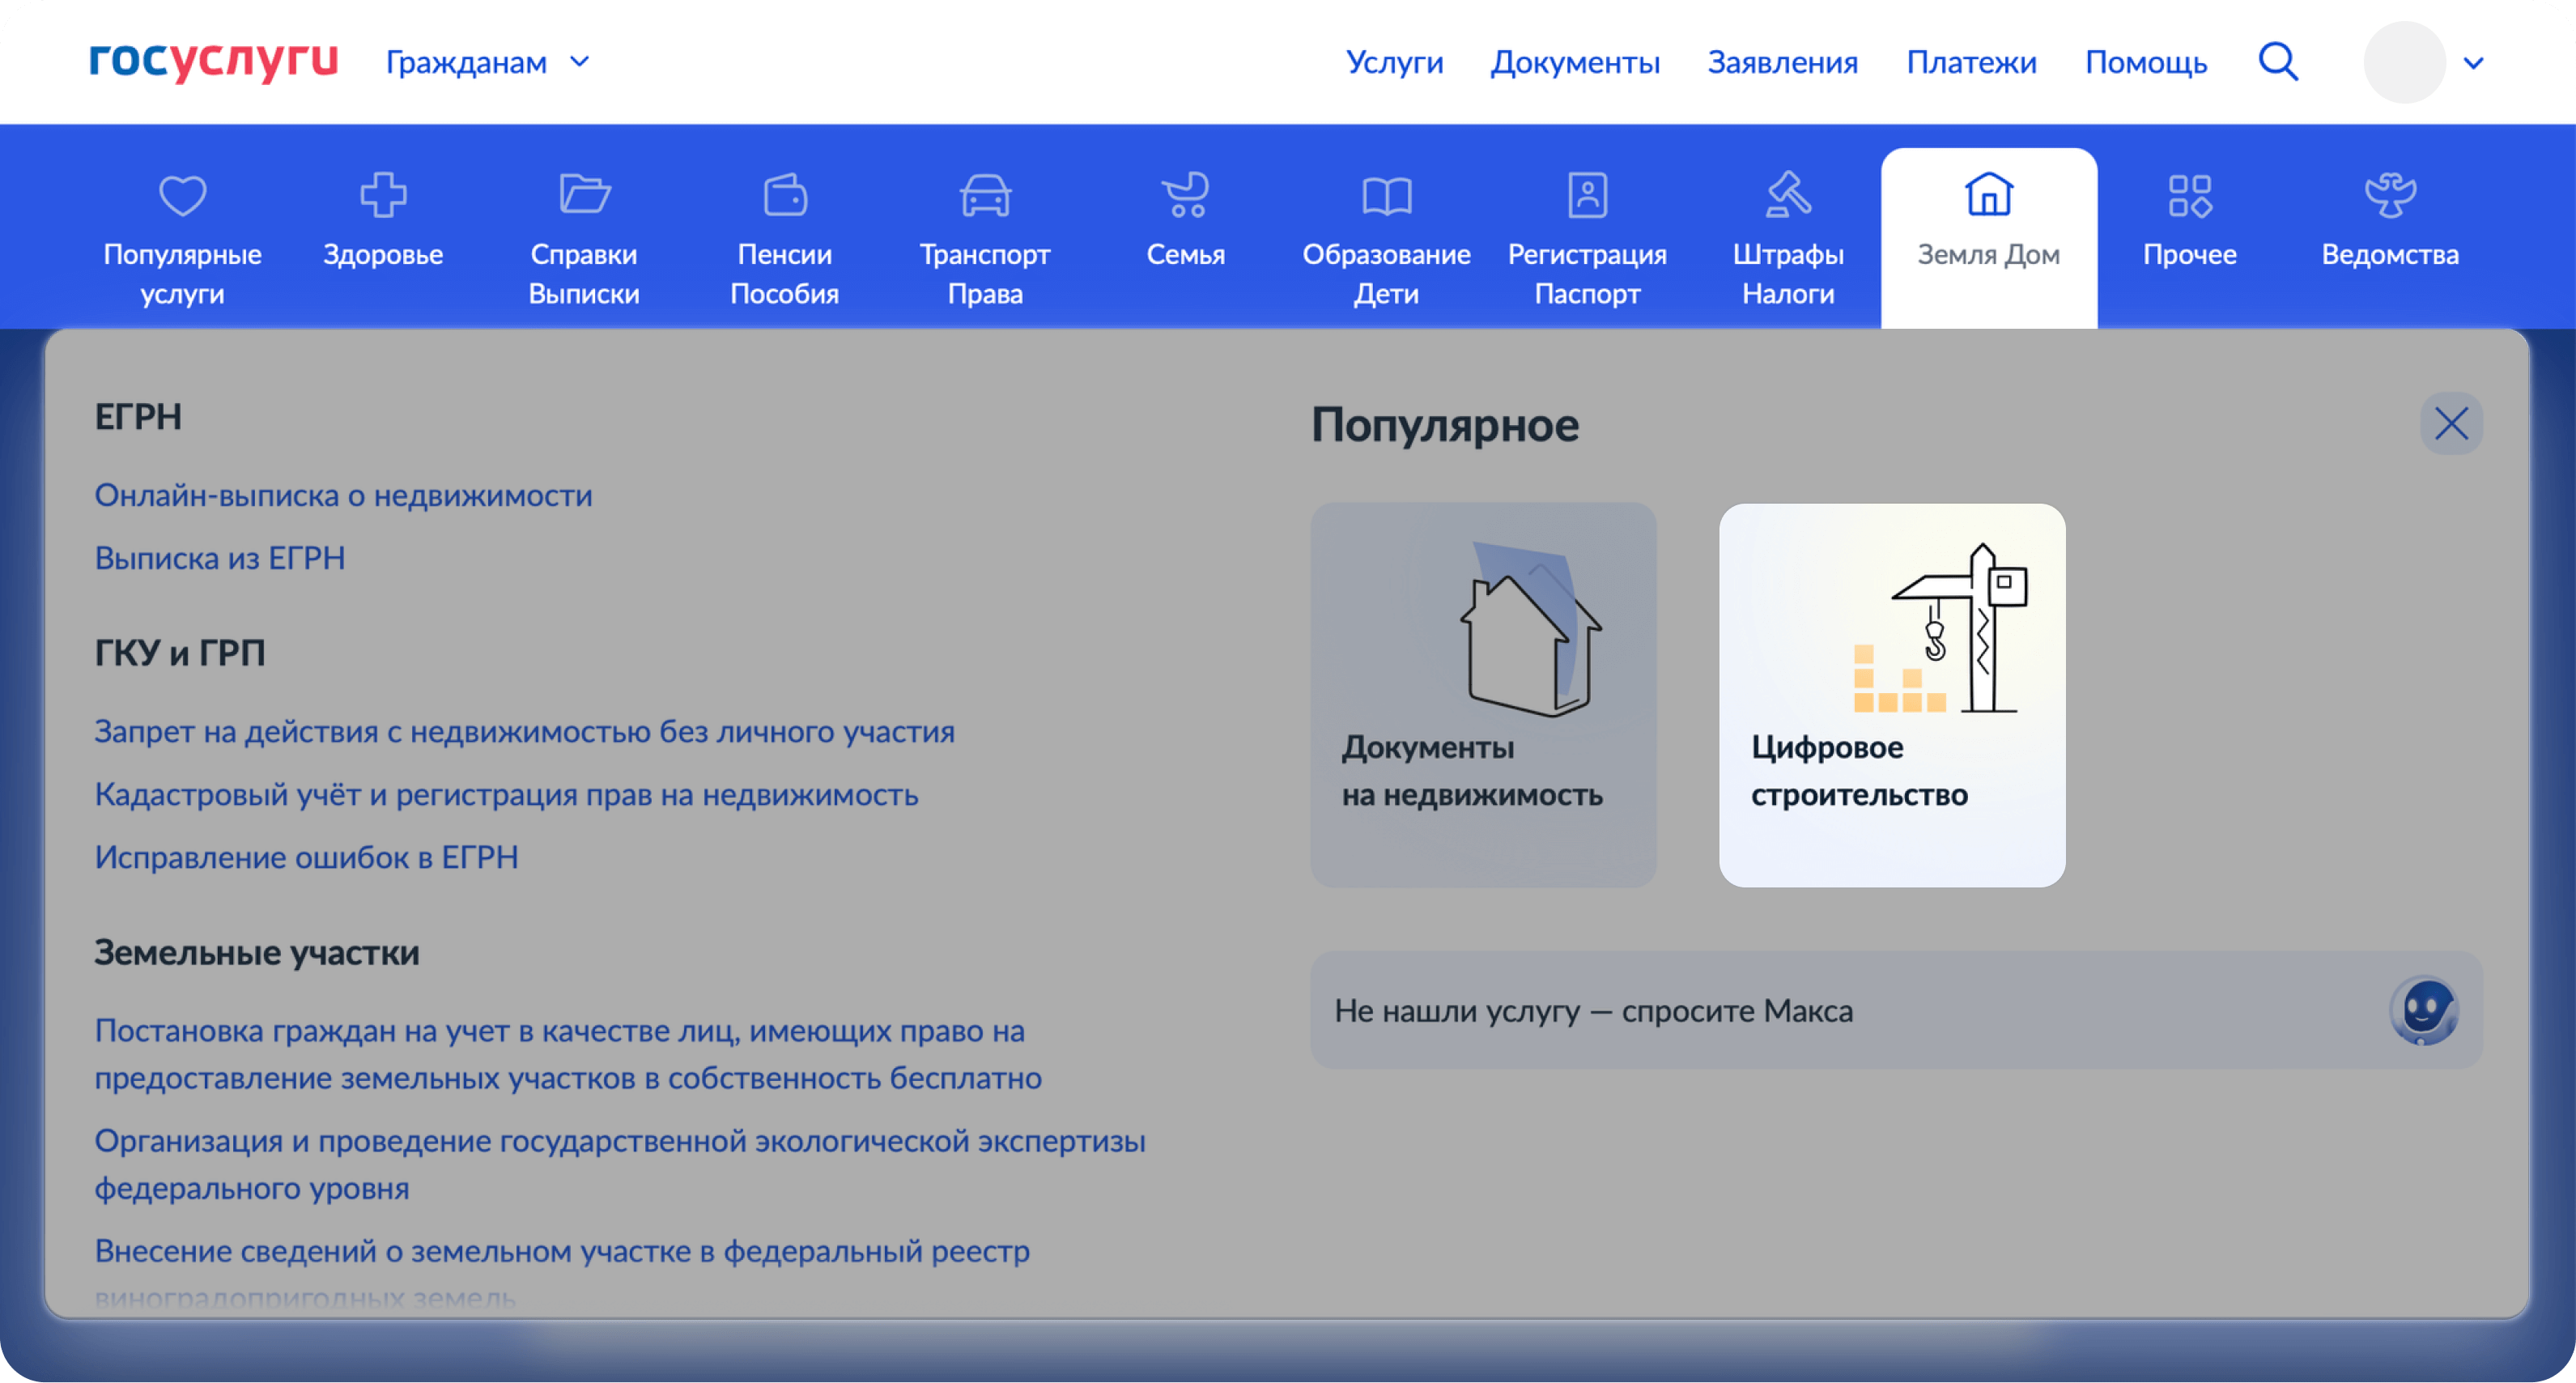Open Онлайн-выписка о недвижимости link

[343, 495]
